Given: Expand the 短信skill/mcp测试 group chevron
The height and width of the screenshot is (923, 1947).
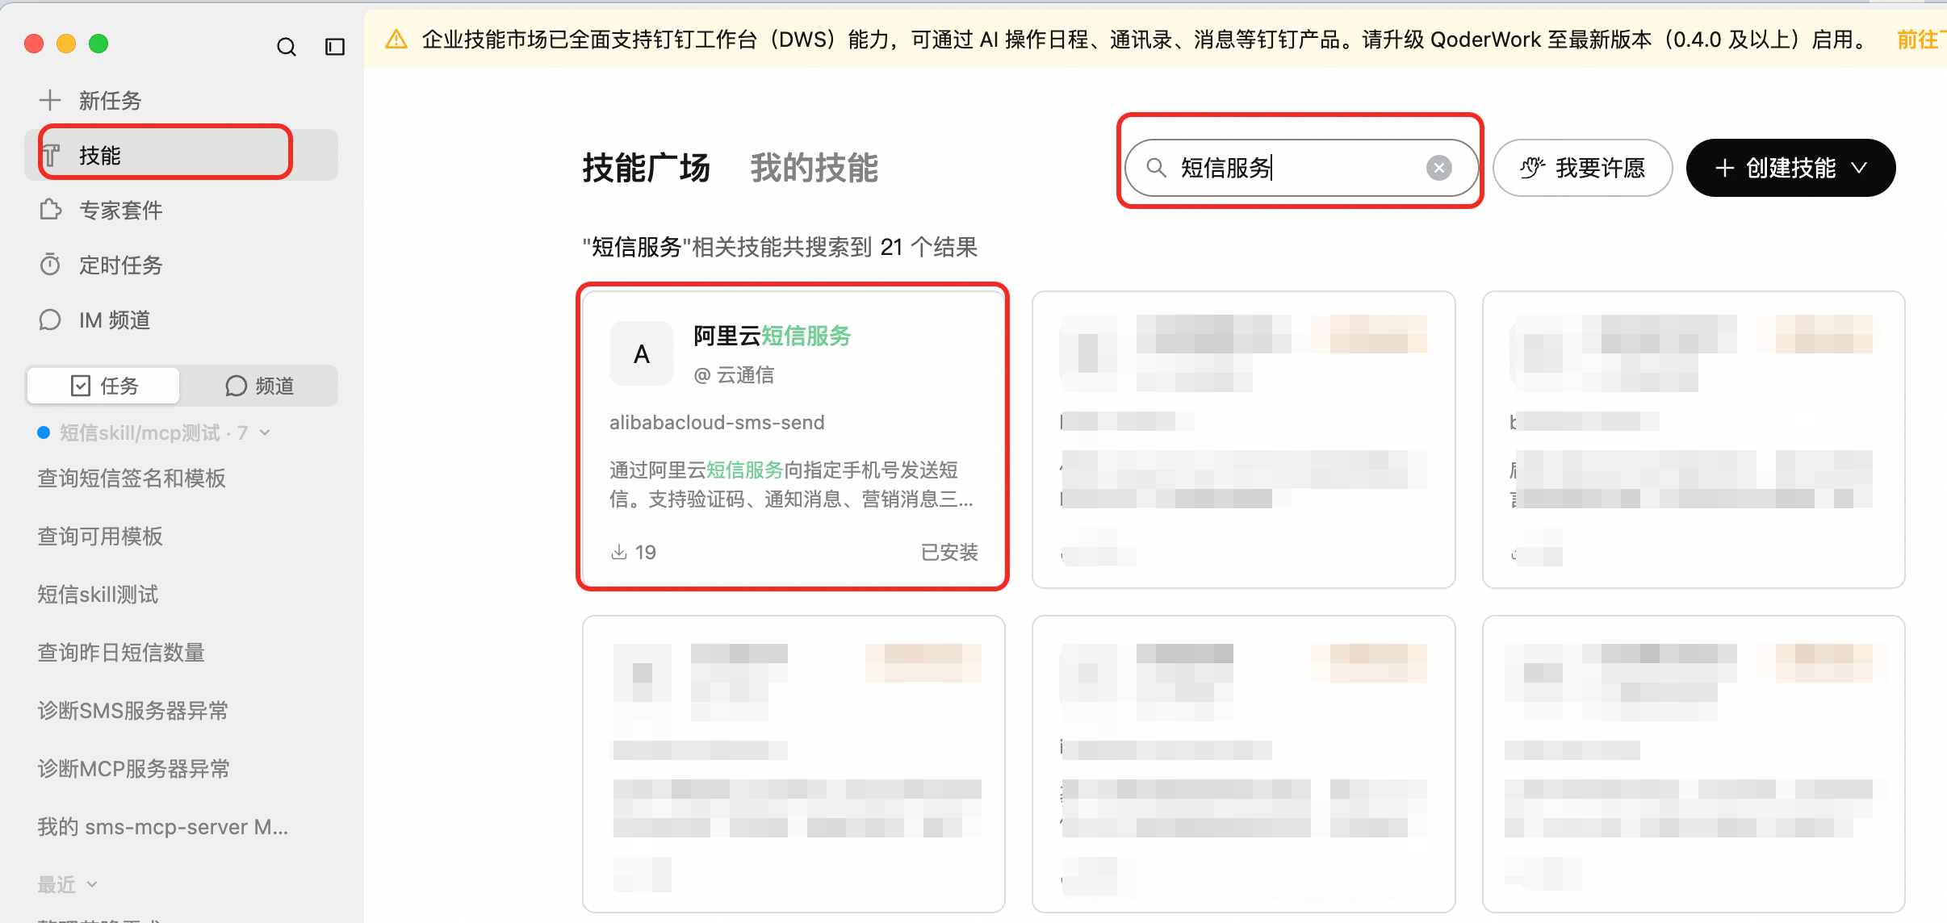Looking at the screenshot, I should pos(265,433).
